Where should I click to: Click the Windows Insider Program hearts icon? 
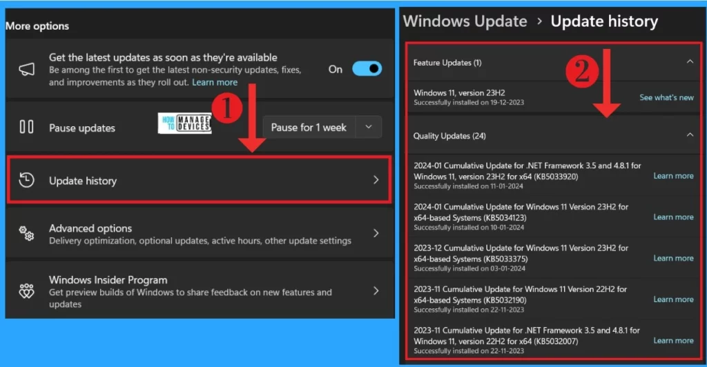point(27,291)
